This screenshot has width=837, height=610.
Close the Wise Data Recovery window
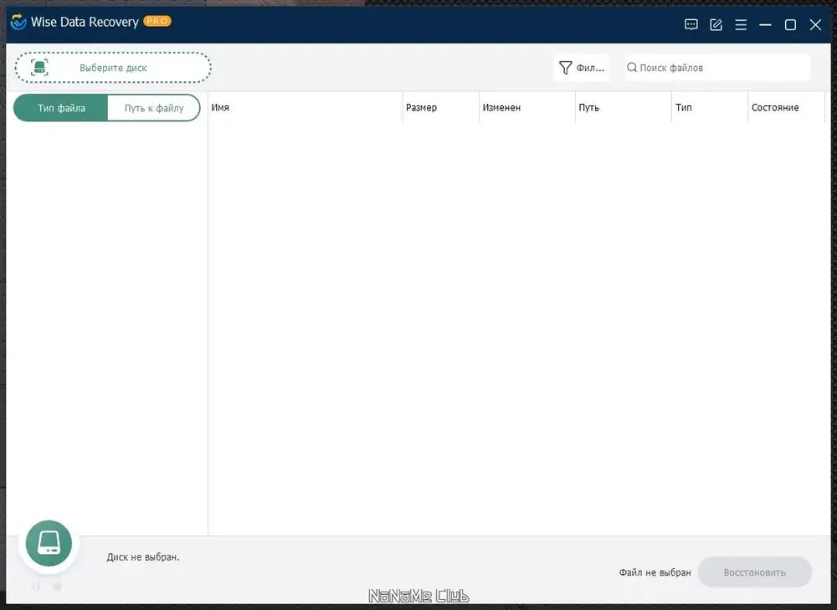coord(815,24)
